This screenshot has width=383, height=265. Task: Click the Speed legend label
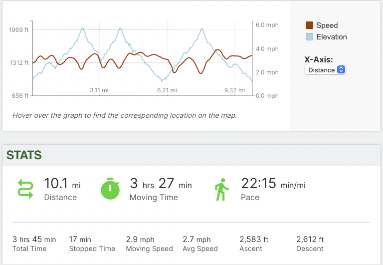(x=327, y=25)
